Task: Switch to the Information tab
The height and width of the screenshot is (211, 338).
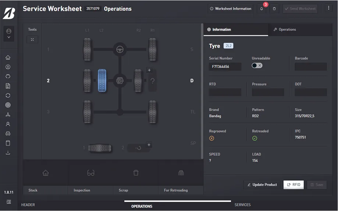Action: coord(236,29)
